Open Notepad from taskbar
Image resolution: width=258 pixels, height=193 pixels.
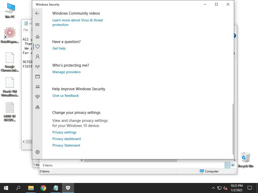click(56, 188)
